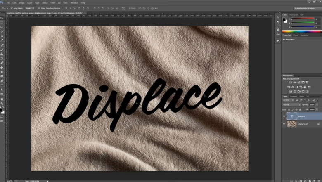Toggle lock all
This screenshot has height=182, width=322.
(x=300, y=110)
